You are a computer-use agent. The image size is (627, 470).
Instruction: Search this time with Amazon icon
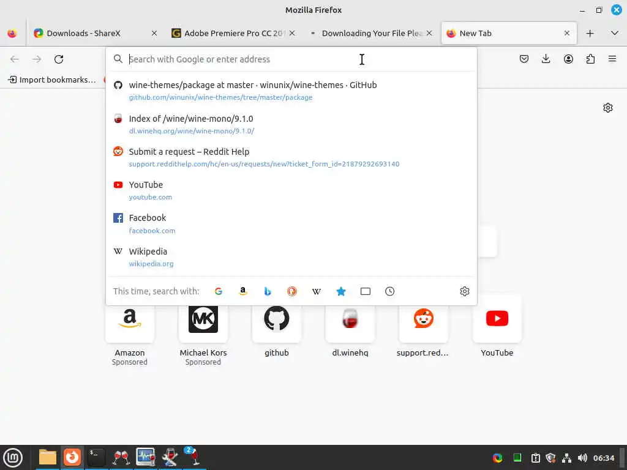point(242,291)
